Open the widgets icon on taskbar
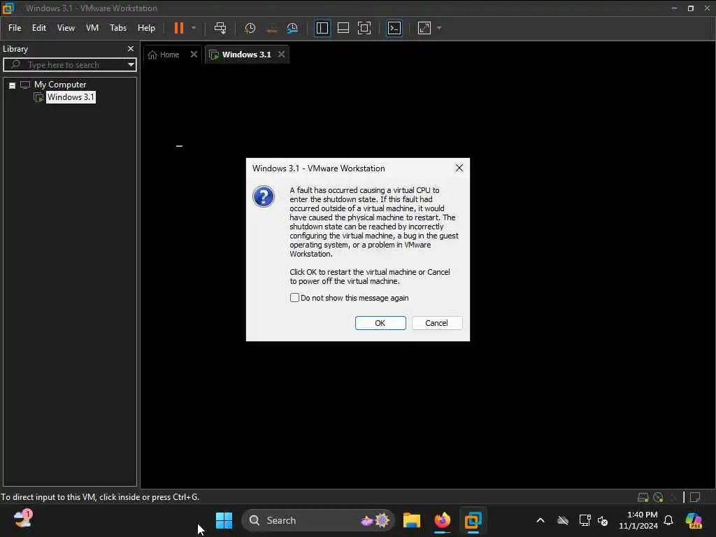The image size is (716, 537). tap(22, 520)
